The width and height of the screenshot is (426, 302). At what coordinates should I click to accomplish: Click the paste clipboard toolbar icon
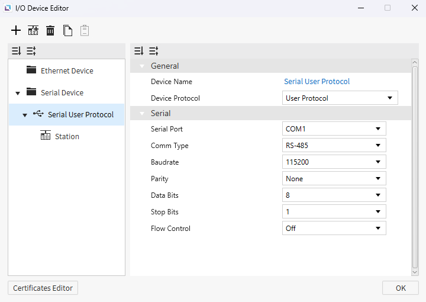tap(85, 30)
